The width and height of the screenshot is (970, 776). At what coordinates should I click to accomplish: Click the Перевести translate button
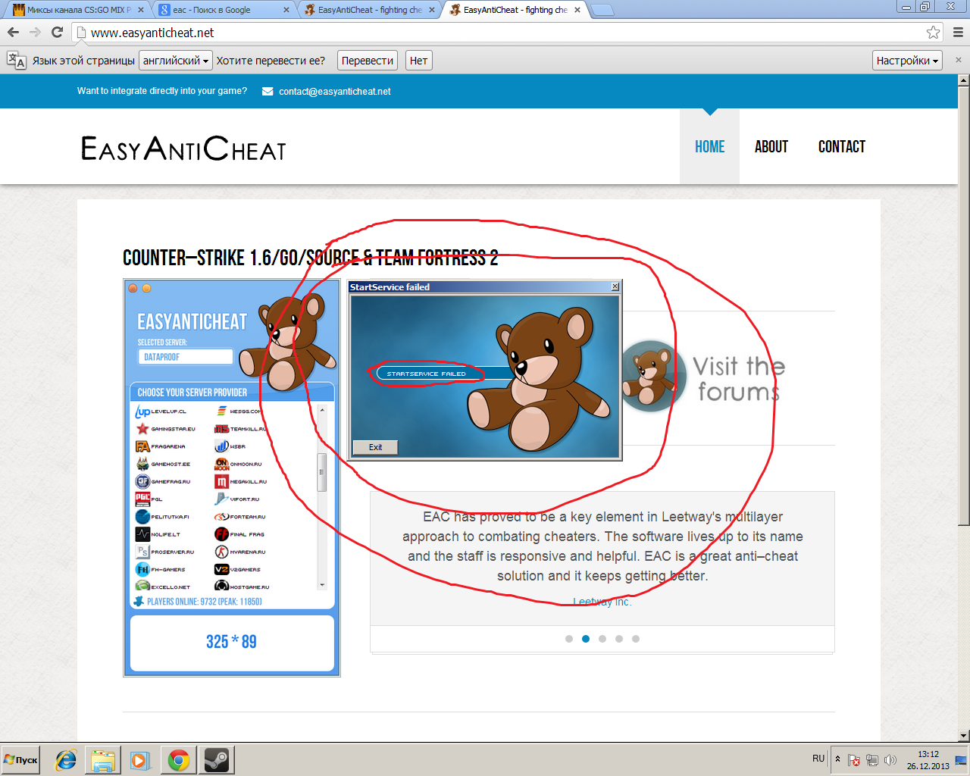[x=368, y=61]
